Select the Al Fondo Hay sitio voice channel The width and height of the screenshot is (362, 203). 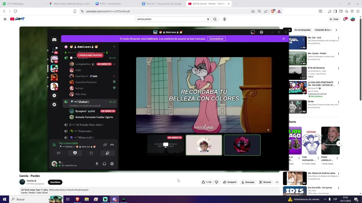(90, 125)
